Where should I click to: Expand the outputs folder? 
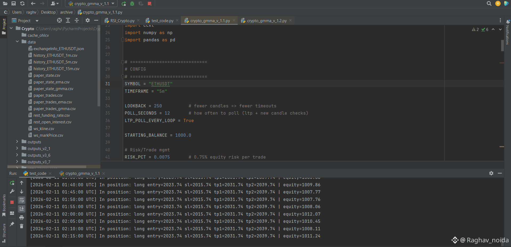(x=17, y=141)
